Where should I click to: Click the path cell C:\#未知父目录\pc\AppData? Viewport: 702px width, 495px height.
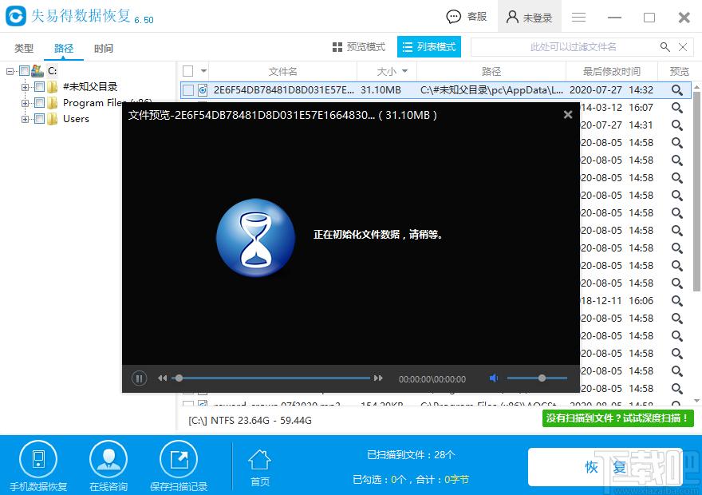(x=491, y=90)
